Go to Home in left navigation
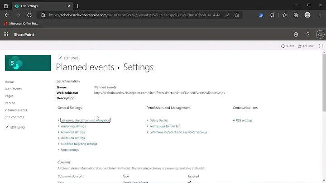326x183 pixels. (9, 82)
